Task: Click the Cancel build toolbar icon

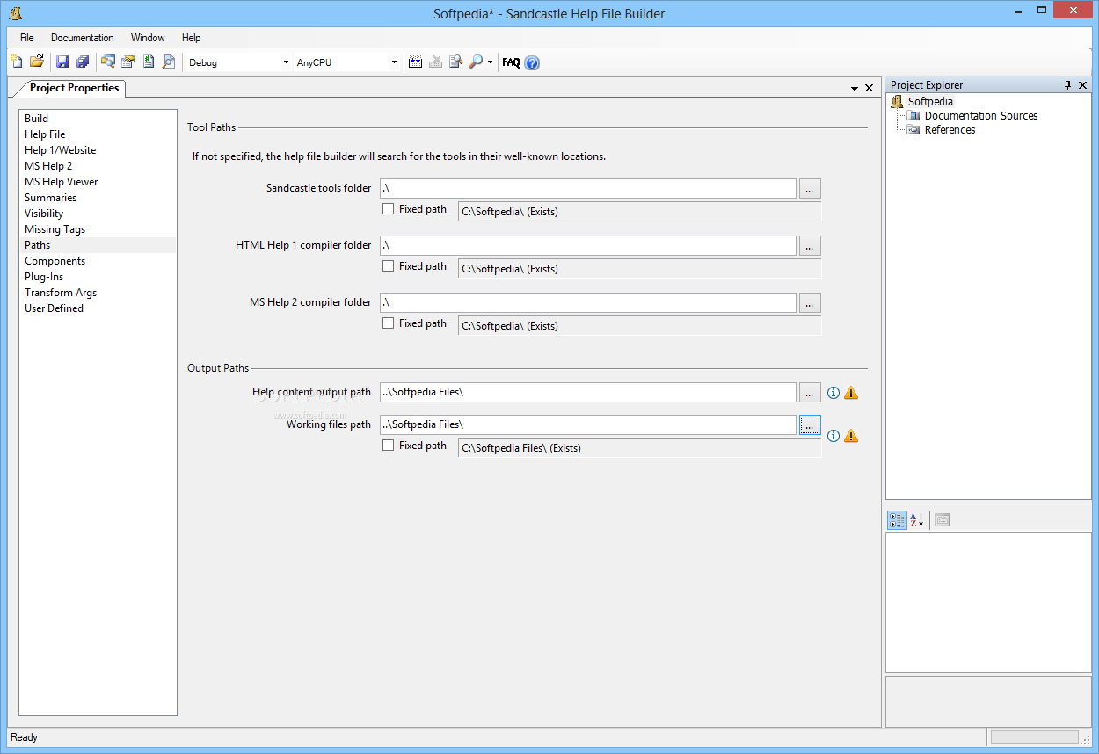Action: 436,62
